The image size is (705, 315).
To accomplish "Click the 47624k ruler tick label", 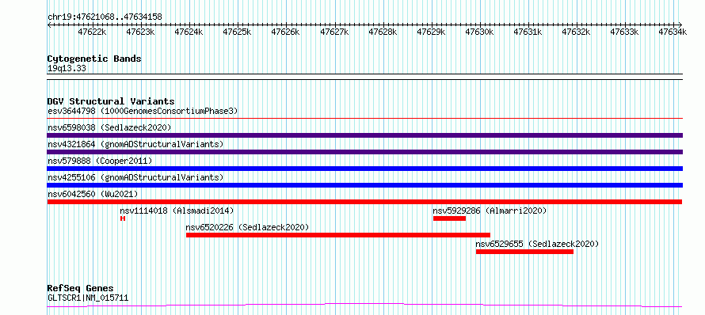I will [189, 32].
